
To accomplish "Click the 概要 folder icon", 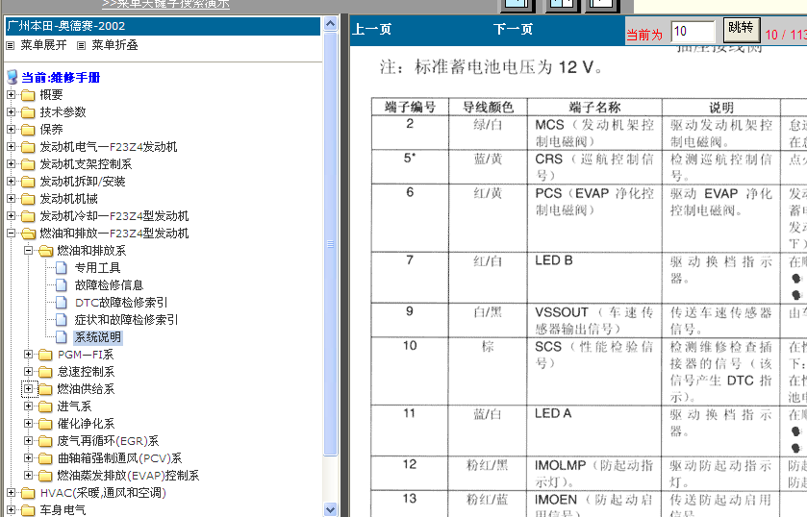I will [28, 95].
